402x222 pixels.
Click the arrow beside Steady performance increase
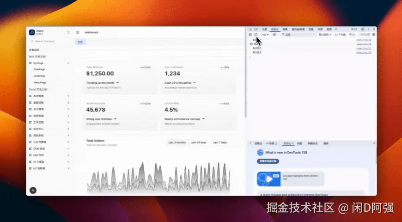pyautogui.click(x=203, y=119)
